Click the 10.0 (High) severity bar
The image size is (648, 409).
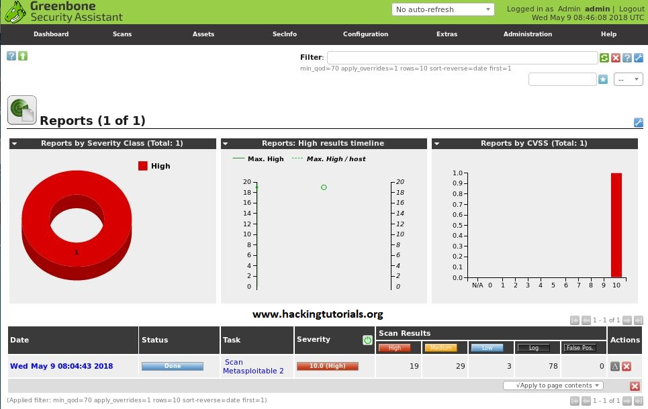tap(327, 366)
